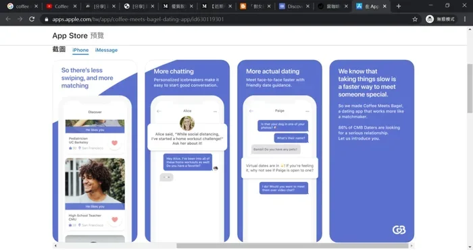Click the three dots in Alice chat
Viewport: 473px width, 250px height.
215,111
